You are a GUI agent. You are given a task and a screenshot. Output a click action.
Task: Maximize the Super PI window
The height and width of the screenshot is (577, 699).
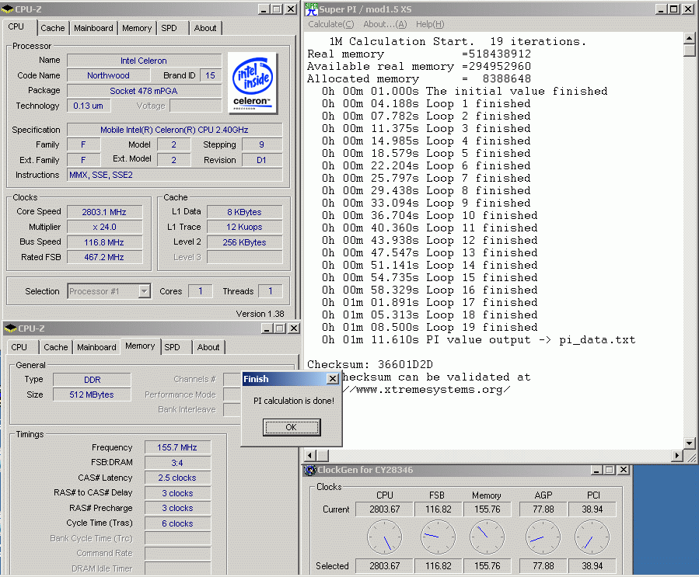coord(674,9)
